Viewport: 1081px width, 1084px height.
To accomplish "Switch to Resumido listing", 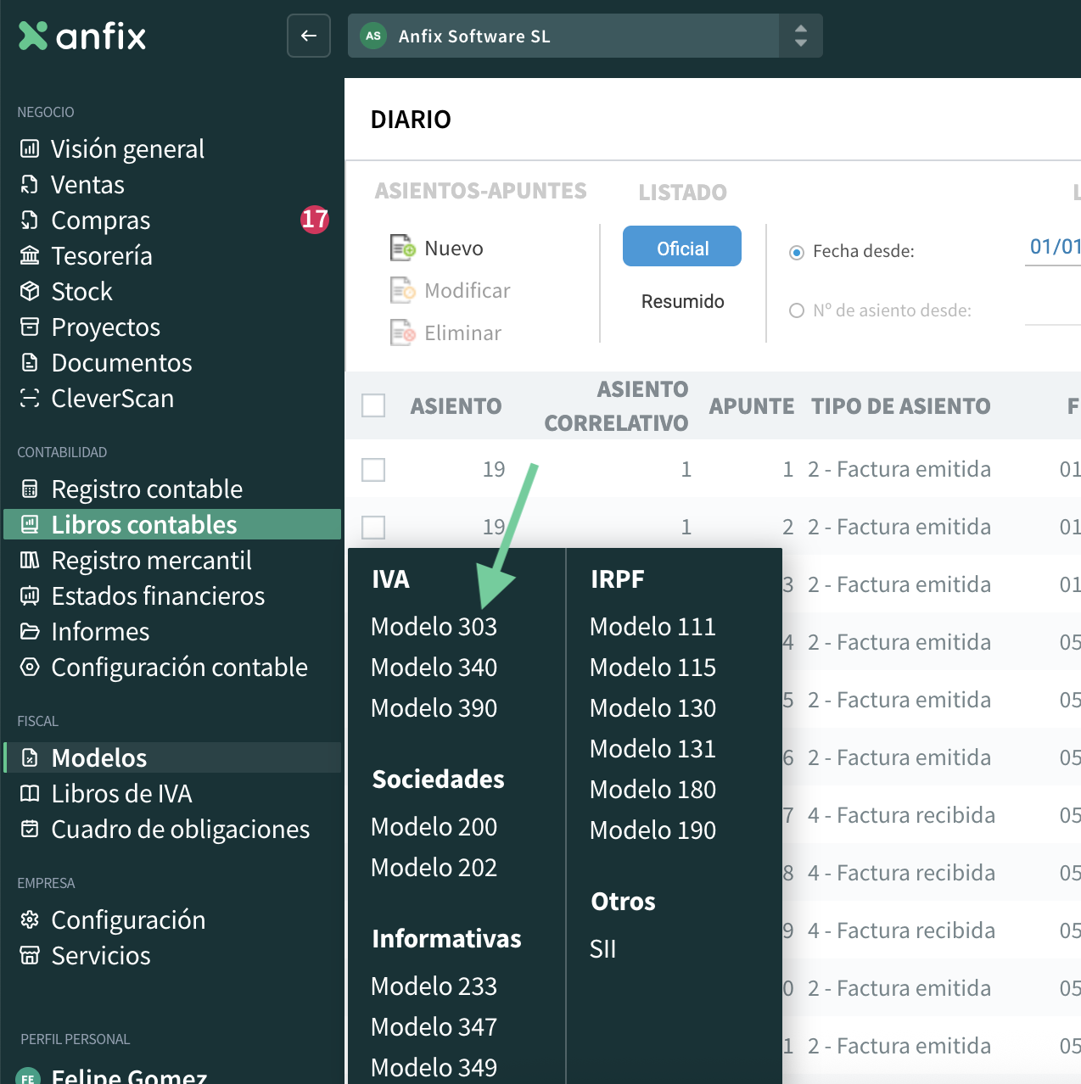I will point(682,302).
